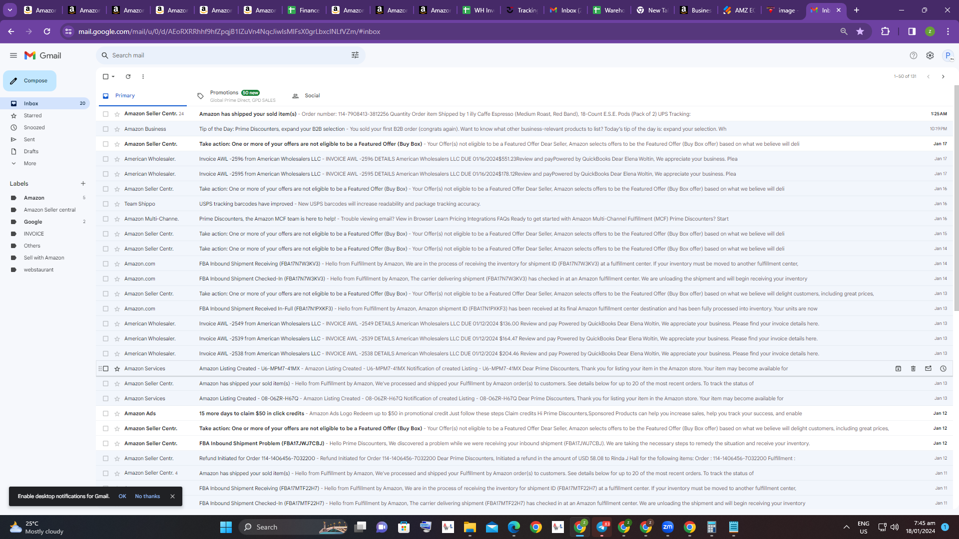959x539 pixels.
Task: Show hidden system tray icons
Action: [x=846, y=527]
